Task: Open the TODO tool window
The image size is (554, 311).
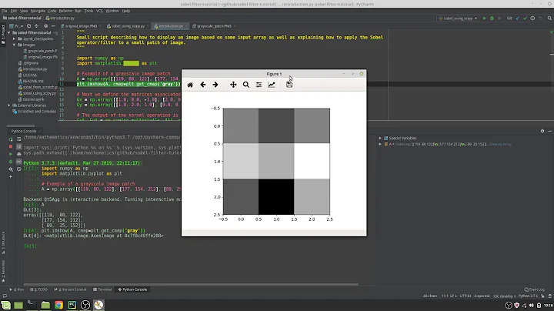Action: click(x=38, y=289)
